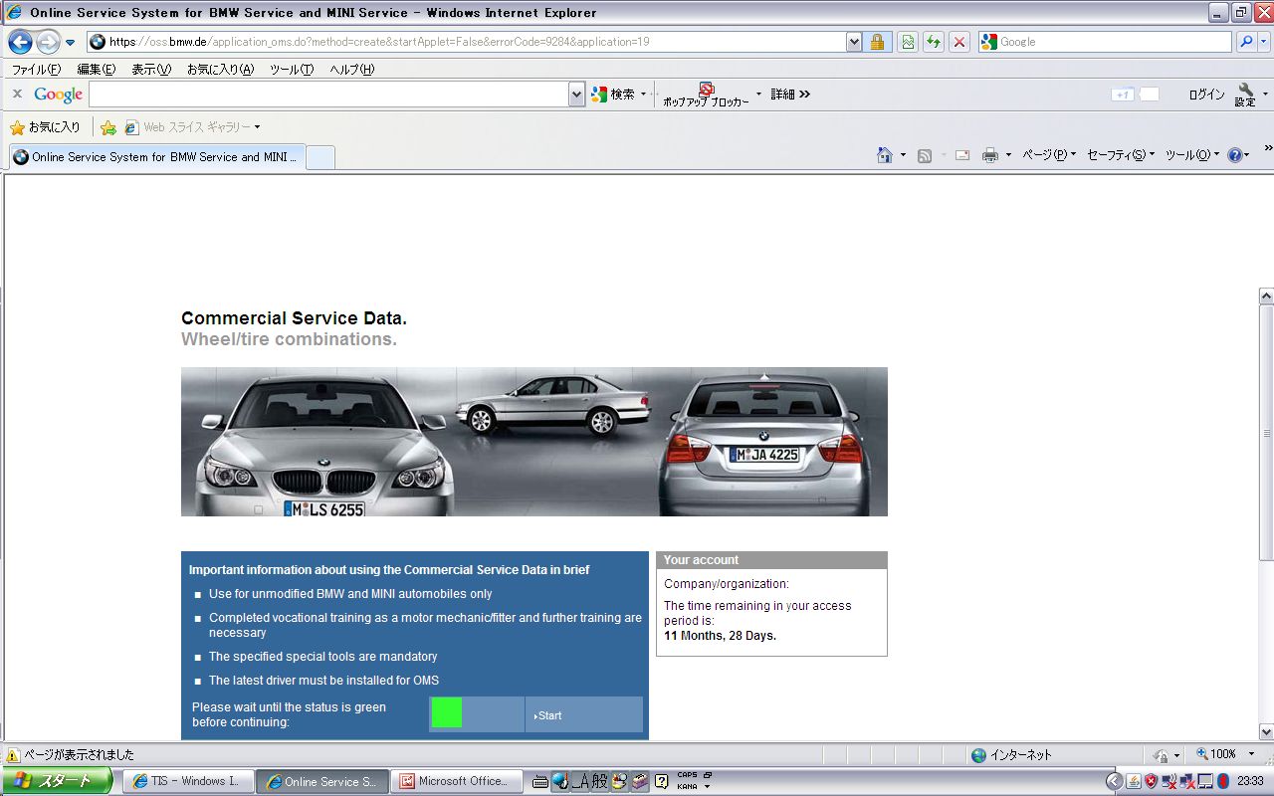Click the 23:33 system clock
The height and width of the screenshot is (796, 1274).
click(1249, 782)
